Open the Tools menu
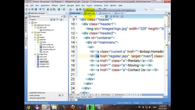The image size is (195, 110). 106,5
